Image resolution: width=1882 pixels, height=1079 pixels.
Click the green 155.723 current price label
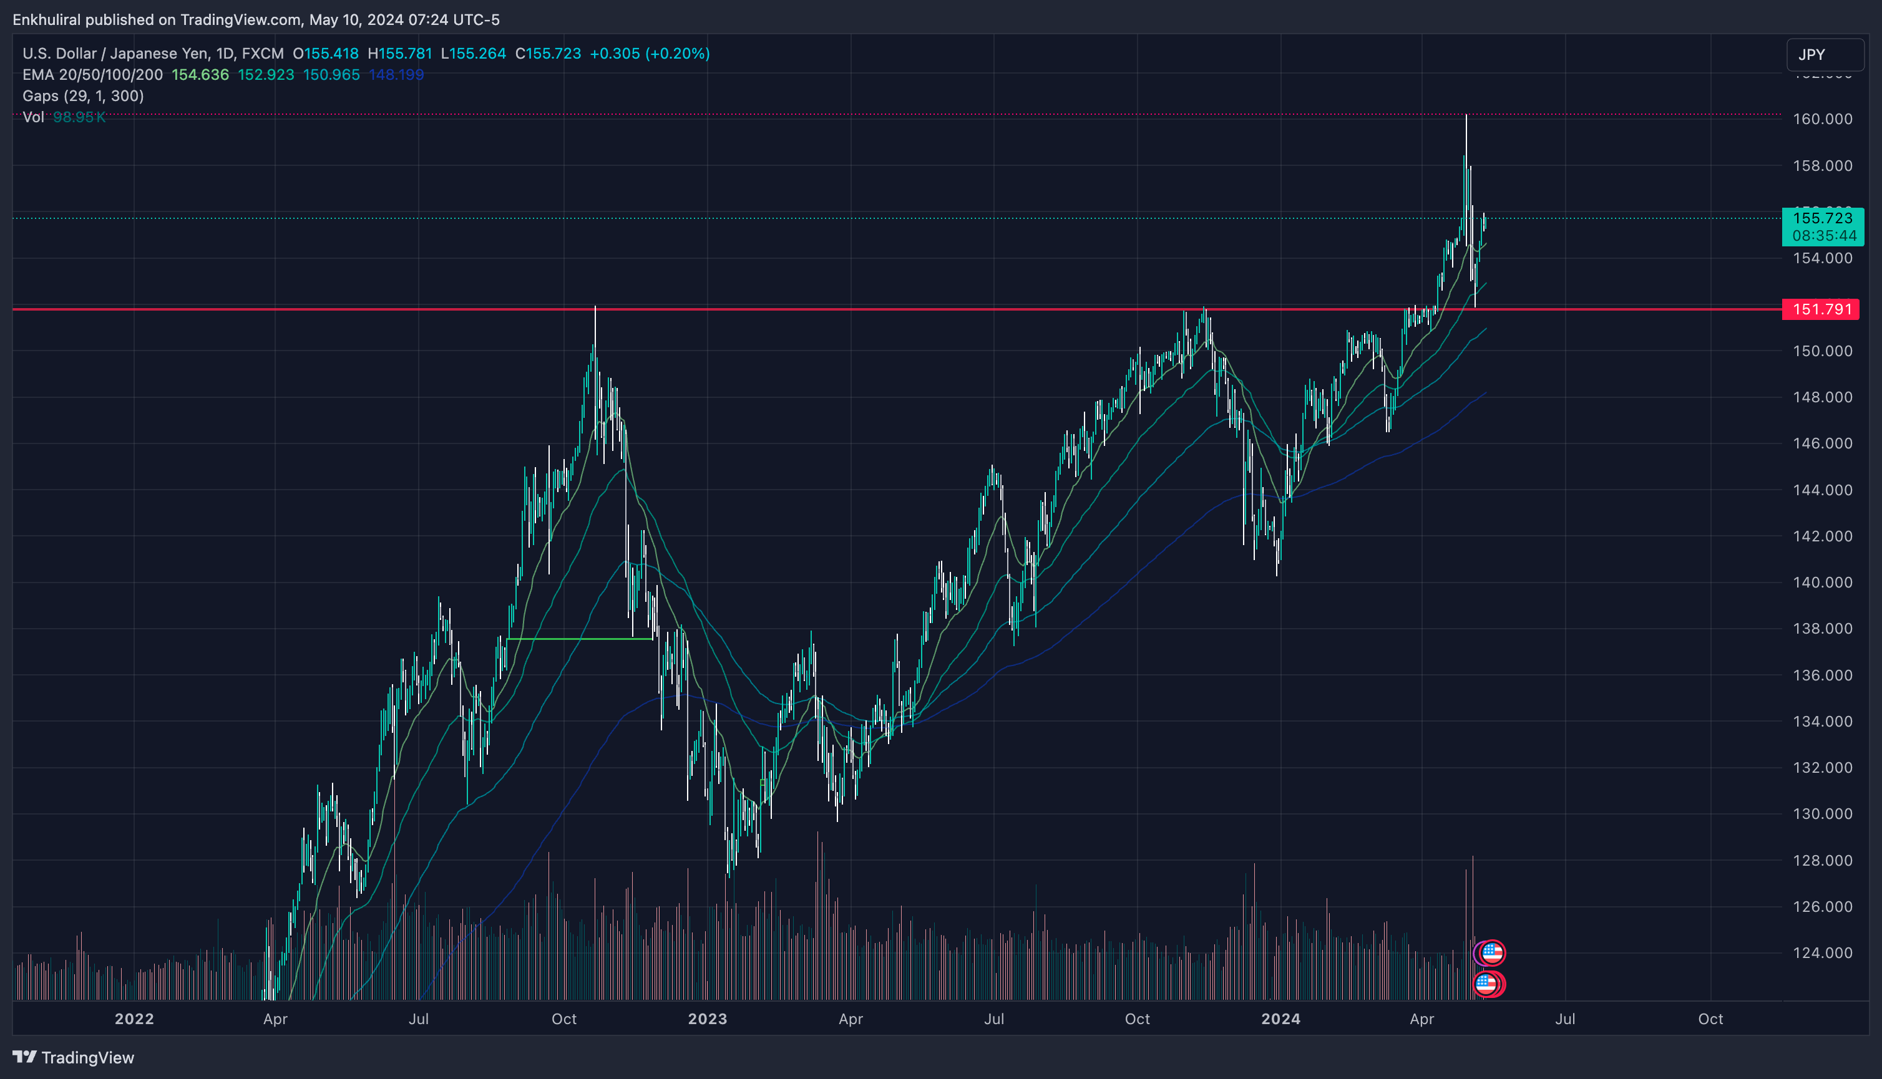click(1822, 219)
